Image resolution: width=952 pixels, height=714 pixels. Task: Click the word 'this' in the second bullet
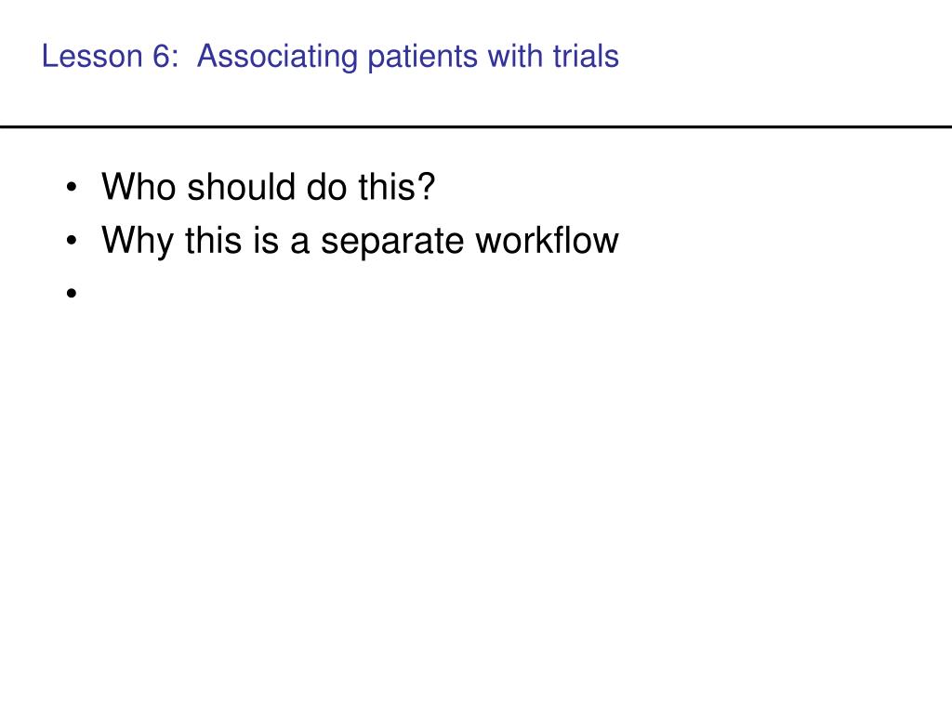point(214,240)
